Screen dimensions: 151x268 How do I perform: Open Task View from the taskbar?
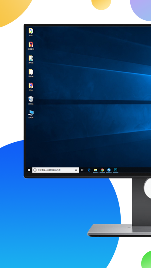pos(82,170)
